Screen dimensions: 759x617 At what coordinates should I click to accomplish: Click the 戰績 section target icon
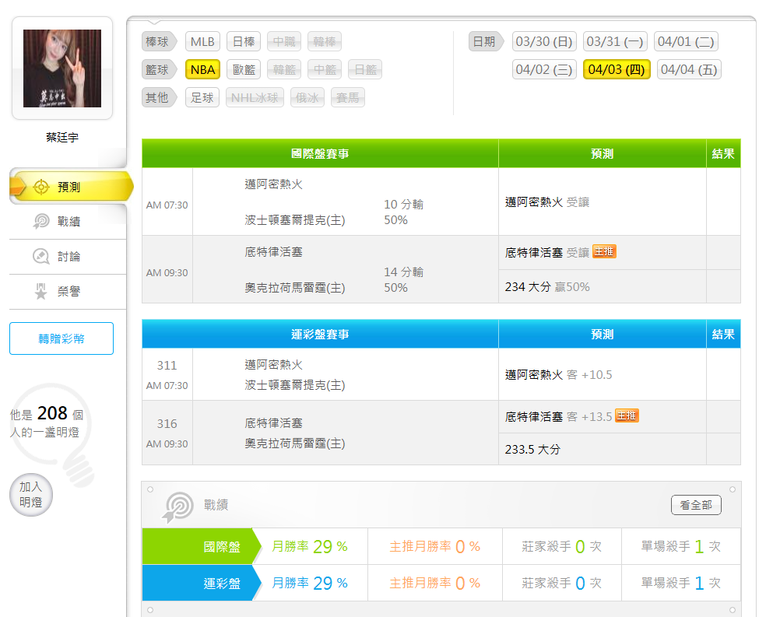177,507
